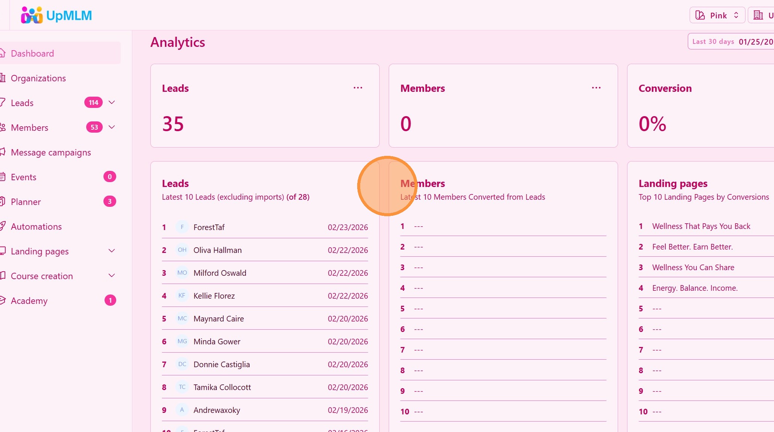The width and height of the screenshot is (774, 432).
Task: Open the Milford Oswald lead entry
Action: tap(220, 273)
